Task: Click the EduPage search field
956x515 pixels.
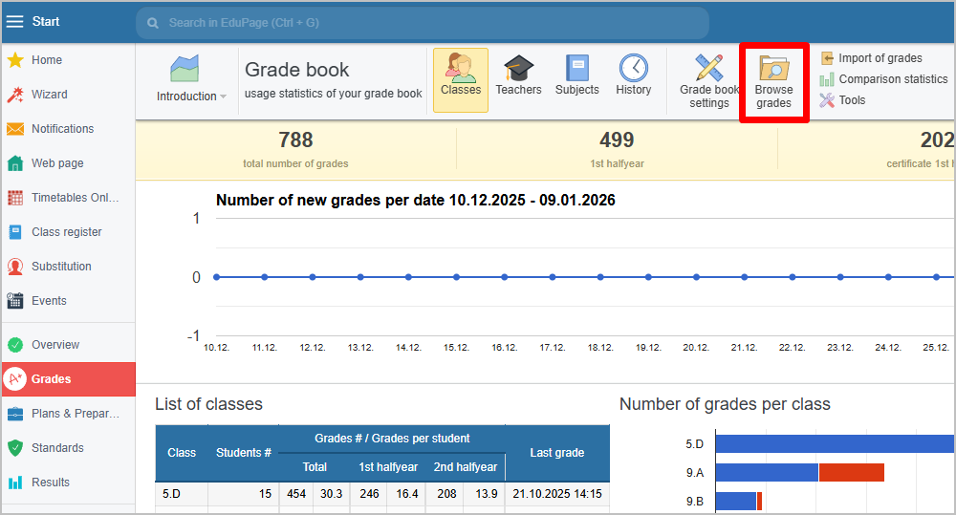Action: (421, 23)
